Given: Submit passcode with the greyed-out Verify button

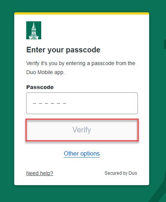Looking at the screenshot, I should point(82,130).
